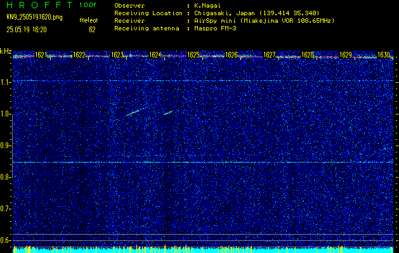Select the Chigasaki, Japan coordinates text

click(x=257, y=13)
